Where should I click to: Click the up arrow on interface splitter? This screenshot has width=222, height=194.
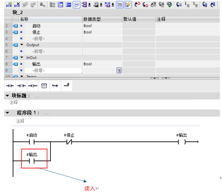[155, 78]
